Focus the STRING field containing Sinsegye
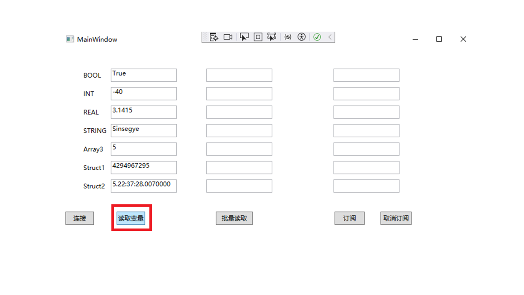 point(144,131)
